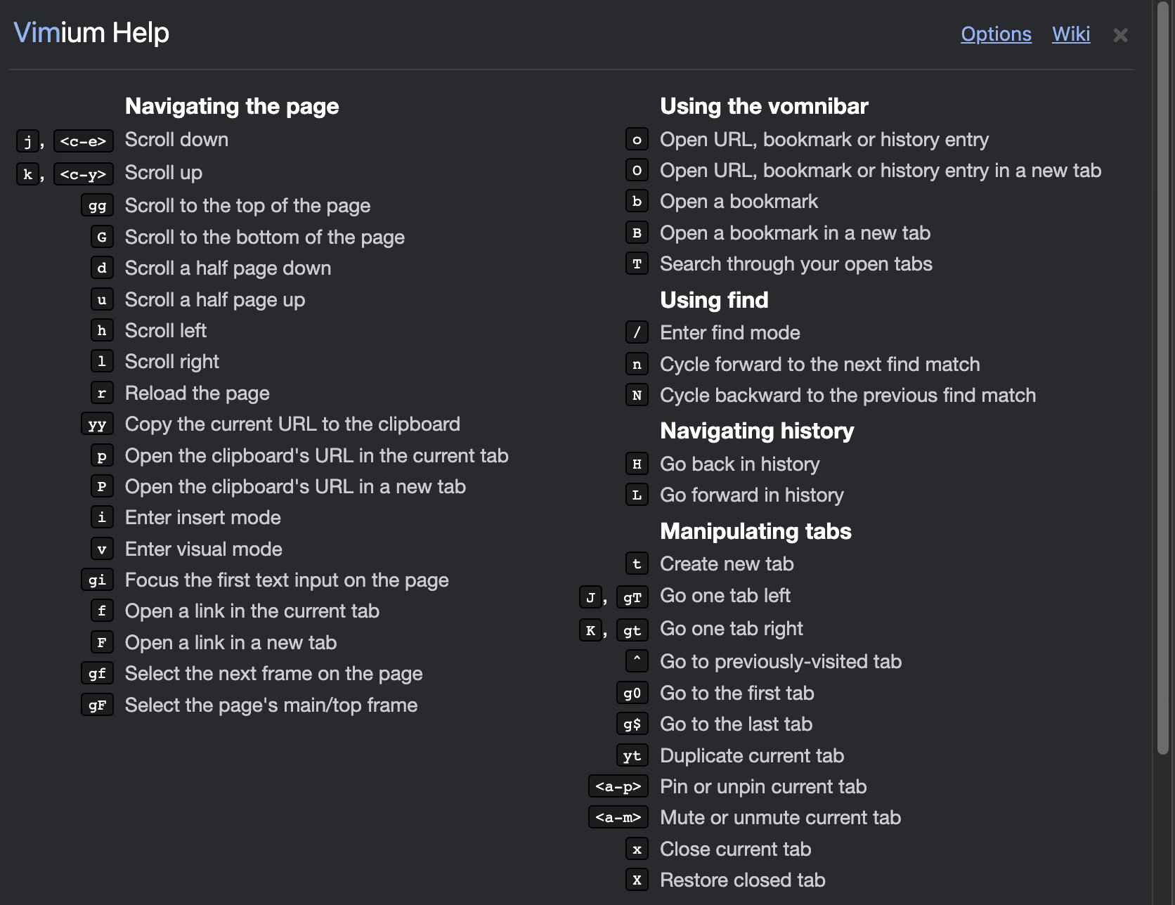Click the 'Using find' heading
Screen dimensions: 1175x905
(714, 300)
